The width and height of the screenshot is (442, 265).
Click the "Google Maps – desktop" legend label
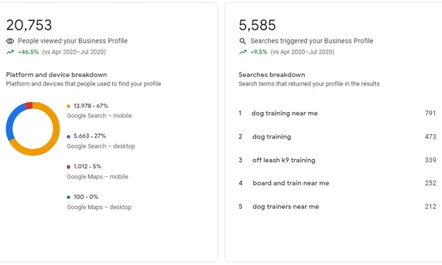pos(99,207)
